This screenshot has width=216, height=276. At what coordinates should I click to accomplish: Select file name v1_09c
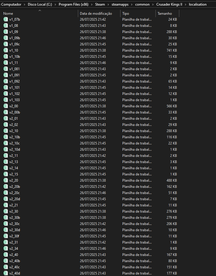click(x=15, y=44)
